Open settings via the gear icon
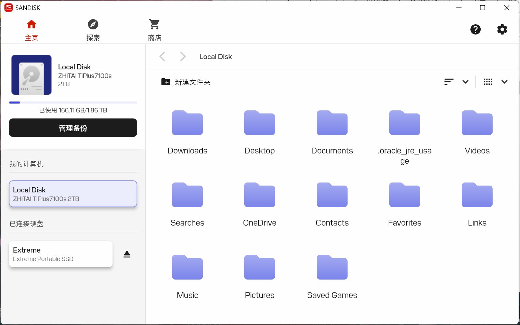Screen dimensions: 520x325 (x=502, y=29)
